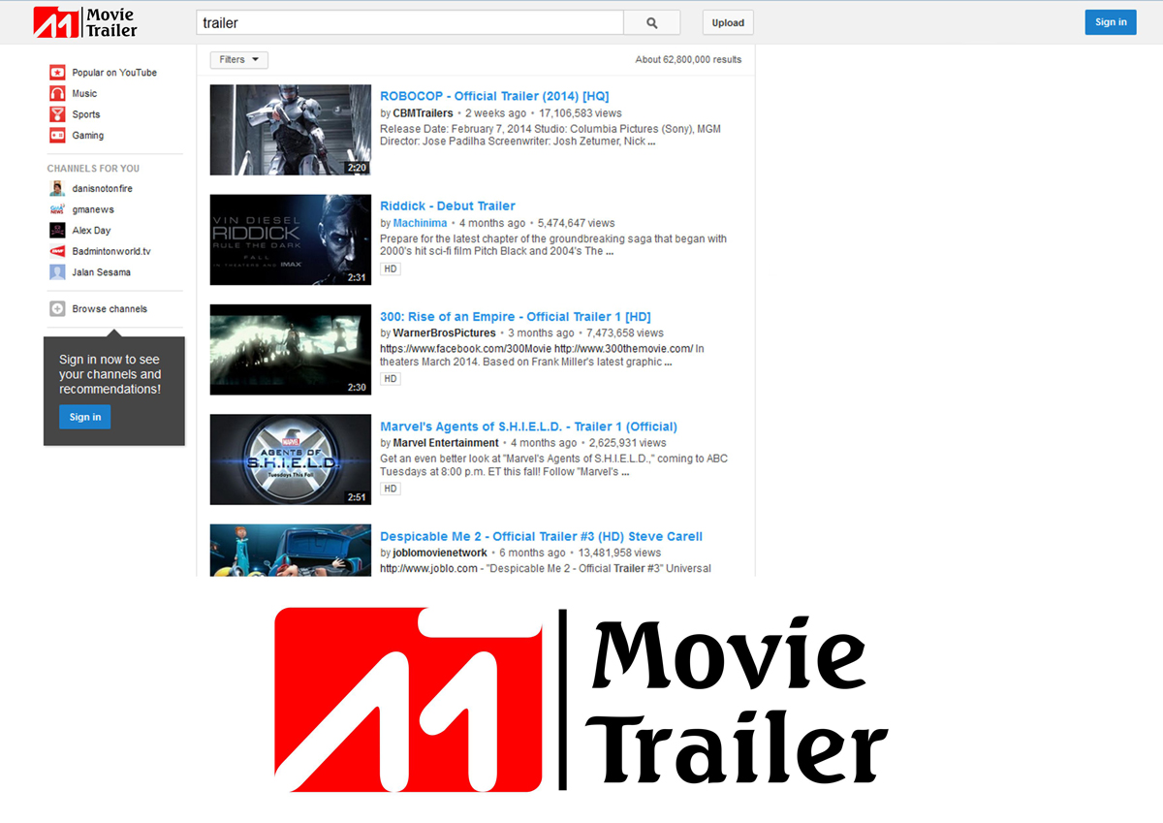Click the '2,625,931 views' count
The height and width of the screenshot is (823, 1163).
(x=628, y=443)
